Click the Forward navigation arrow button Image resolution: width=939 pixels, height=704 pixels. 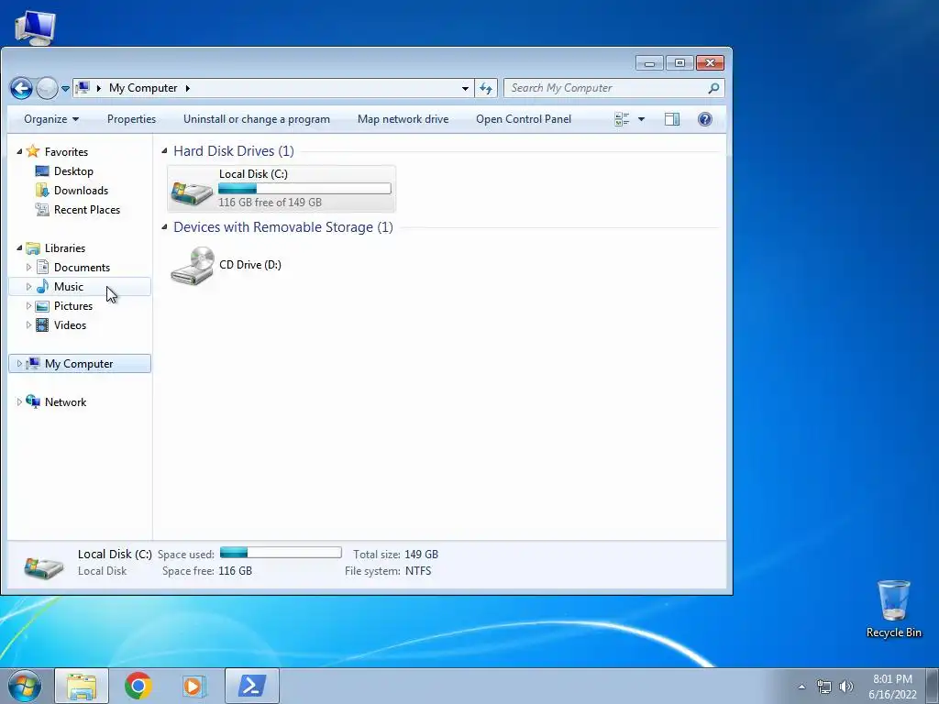(x=47, y=89)
